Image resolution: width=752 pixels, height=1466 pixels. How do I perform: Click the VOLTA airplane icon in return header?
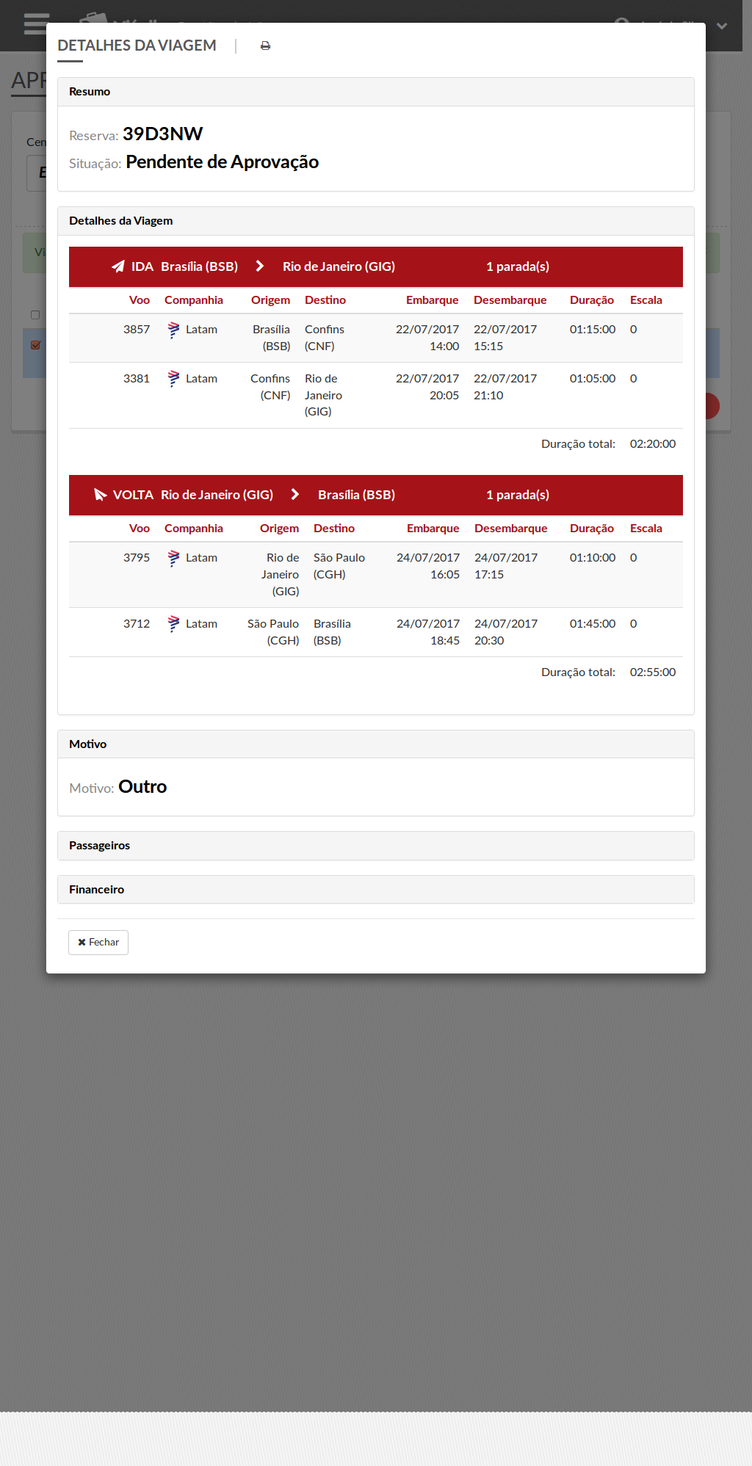coord(101,495)
